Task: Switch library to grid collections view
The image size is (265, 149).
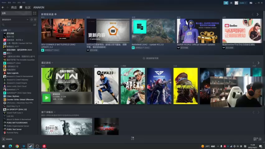Action: pos(35,13)
